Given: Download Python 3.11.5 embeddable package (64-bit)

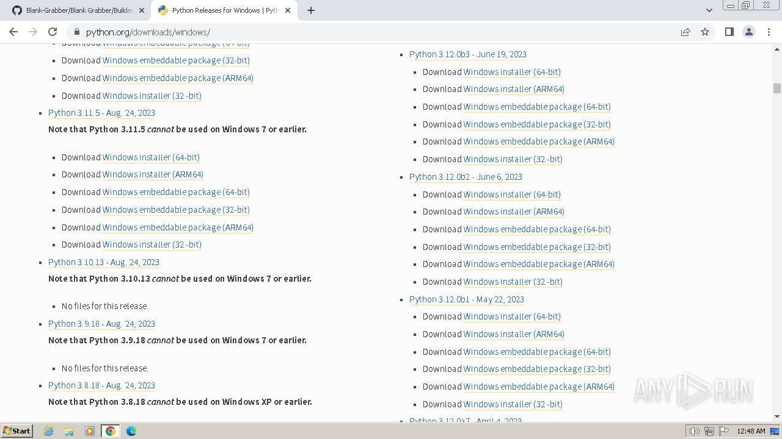Looking at the screenshot, I should [x=176, y=192].
